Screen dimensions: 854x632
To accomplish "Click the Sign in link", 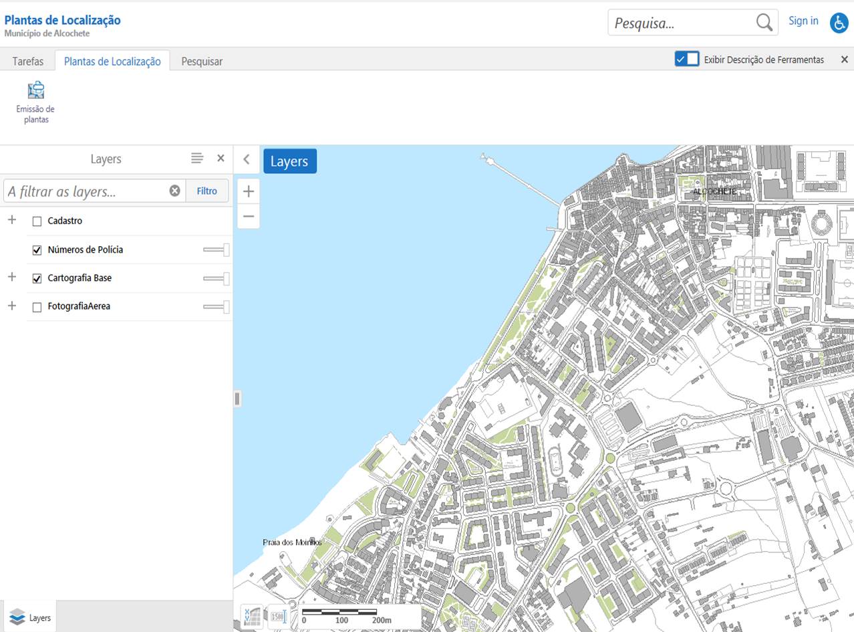I will (x=803, y=21).
